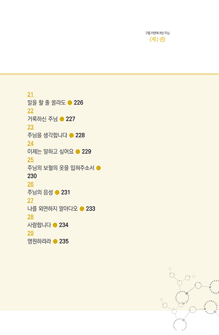
Task: Open chapter 28 number link
Action: pos(31,217)
